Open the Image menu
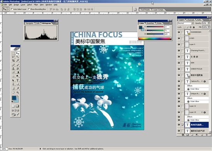The width and height of the screenshot is (212, 151). 16,5
